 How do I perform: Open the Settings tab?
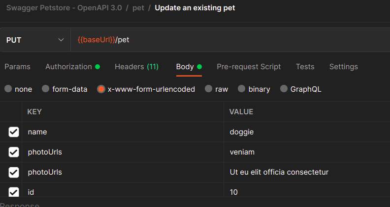click(x=343, y=67)
